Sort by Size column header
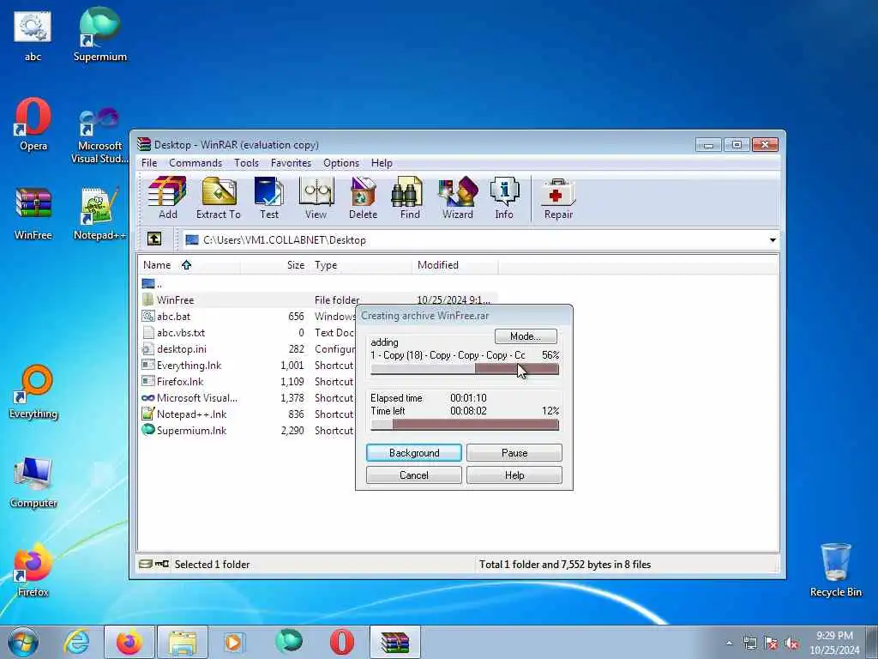 (274, 265)
